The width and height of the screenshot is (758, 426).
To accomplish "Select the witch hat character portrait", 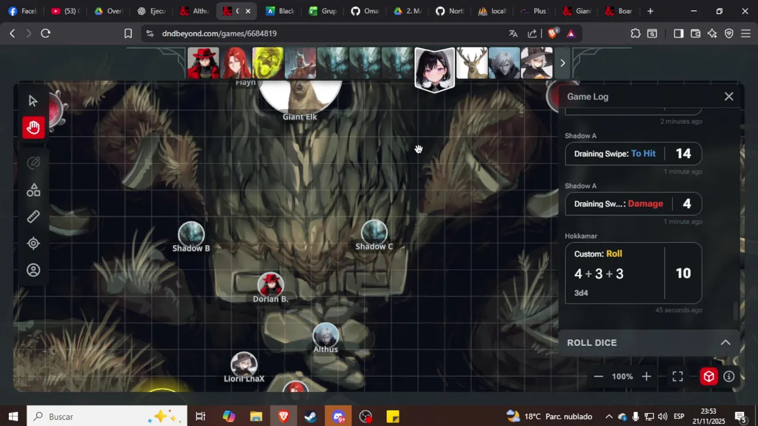I will [537, 63].
